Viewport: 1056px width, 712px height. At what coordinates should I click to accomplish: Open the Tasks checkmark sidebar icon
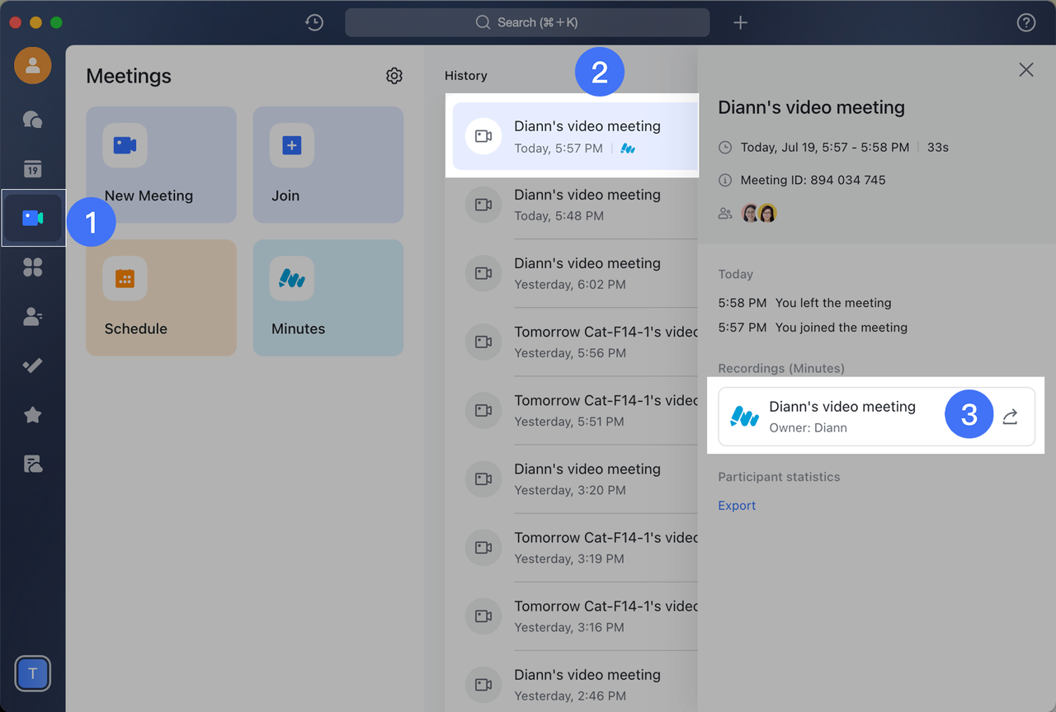coord(33,365)
